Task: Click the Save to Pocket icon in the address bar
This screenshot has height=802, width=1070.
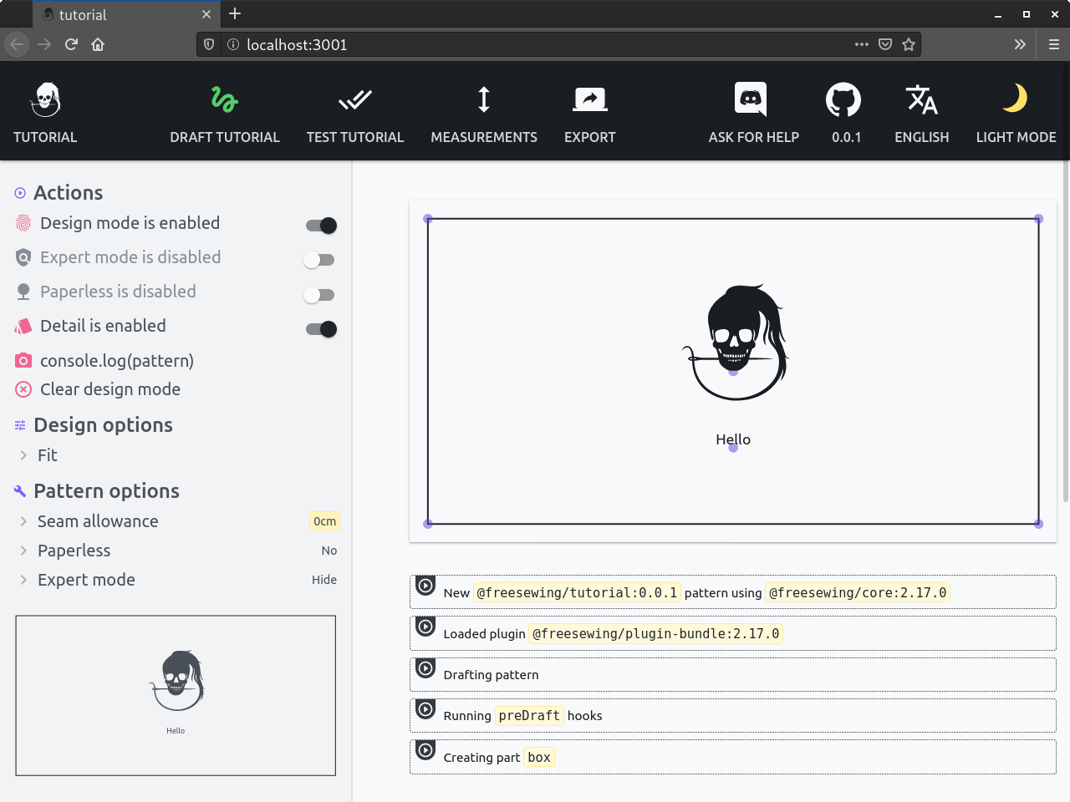Action: [885, 44]
